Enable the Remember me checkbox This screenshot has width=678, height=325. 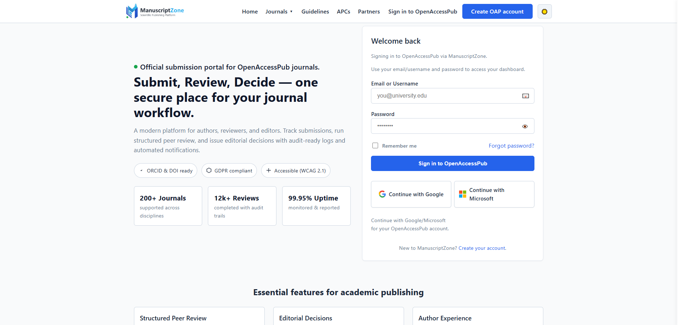(375, 145)
